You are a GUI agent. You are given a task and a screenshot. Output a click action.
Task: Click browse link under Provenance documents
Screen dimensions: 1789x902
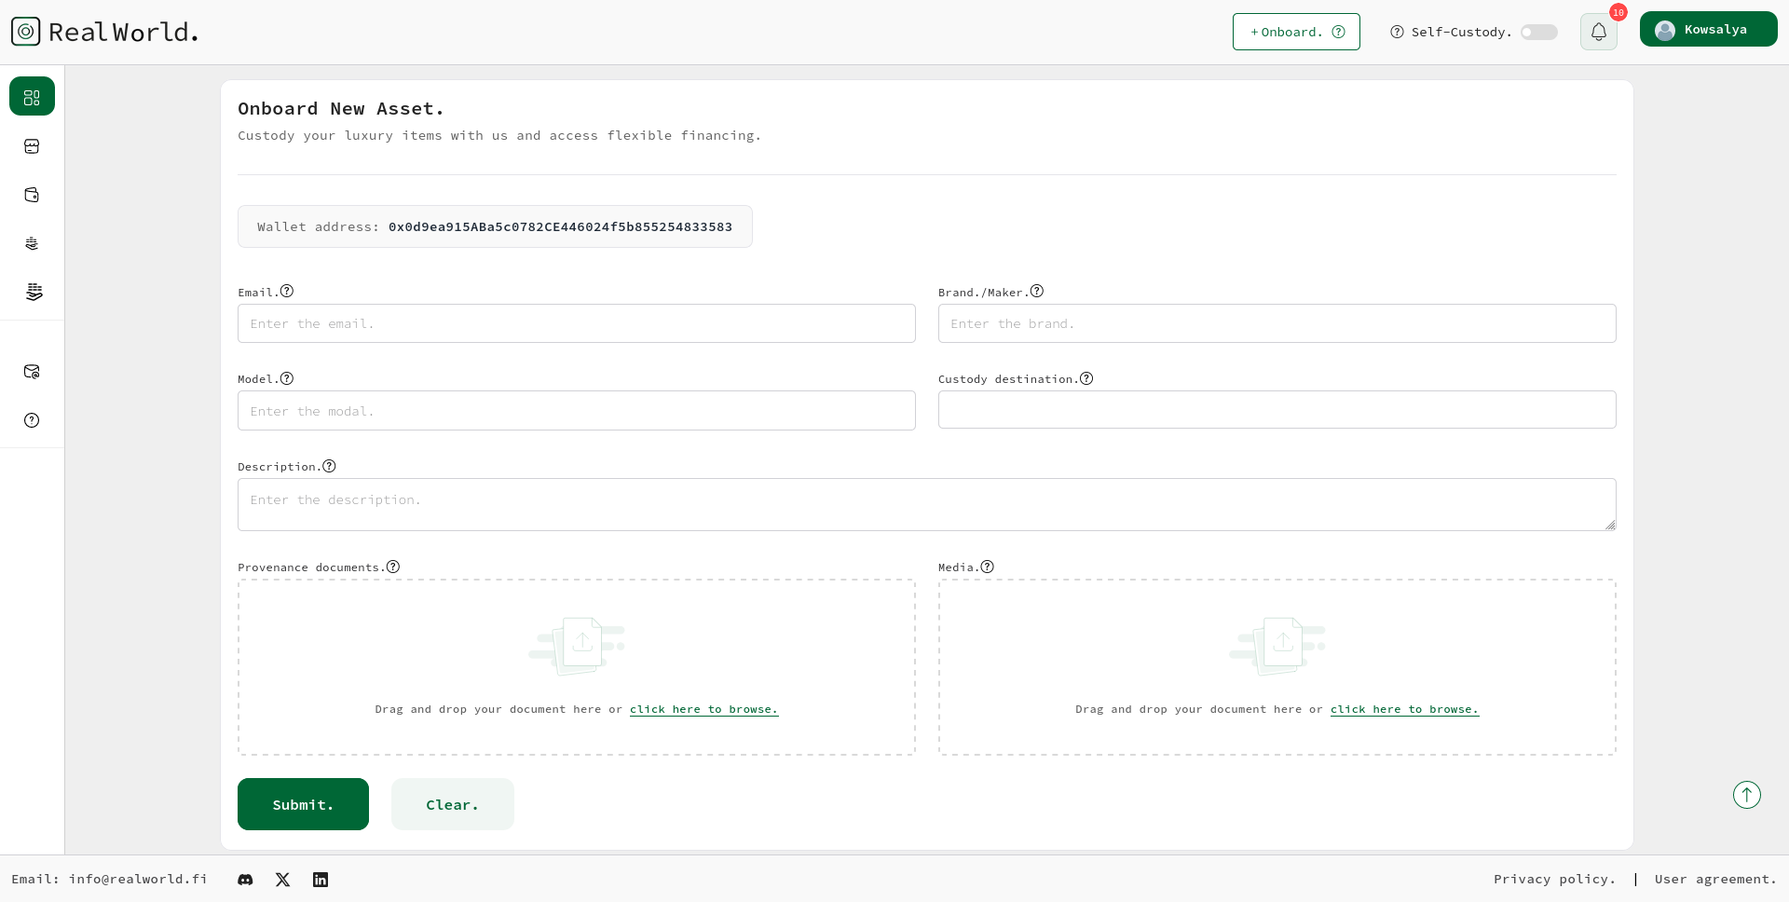tap(703, 709)
